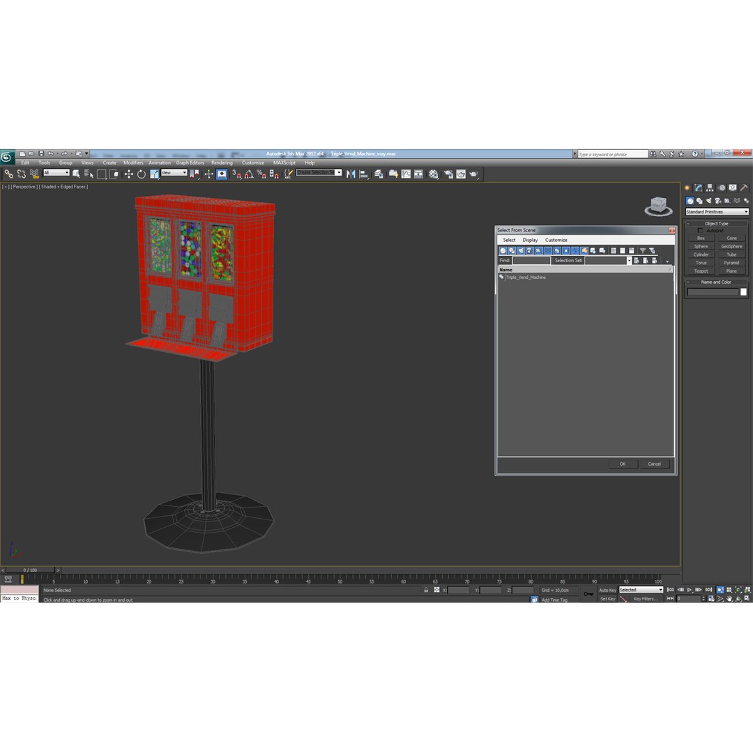Open the Render Setup dialog
Viewport: 753px width, 753px height.
(x=448, y=174)
